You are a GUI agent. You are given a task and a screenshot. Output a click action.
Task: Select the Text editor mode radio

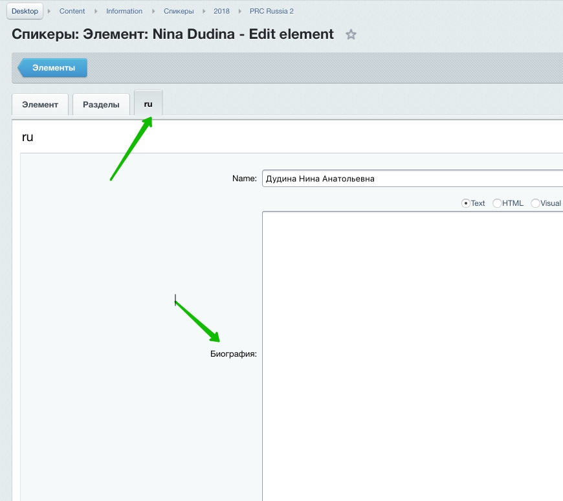pos(465,203)
